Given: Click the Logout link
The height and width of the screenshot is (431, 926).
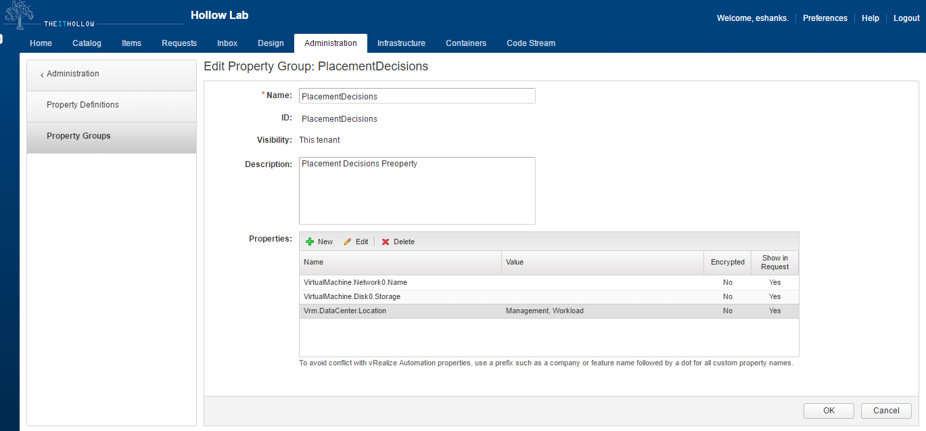Looking at the screenshot, I should coord(906,18).
